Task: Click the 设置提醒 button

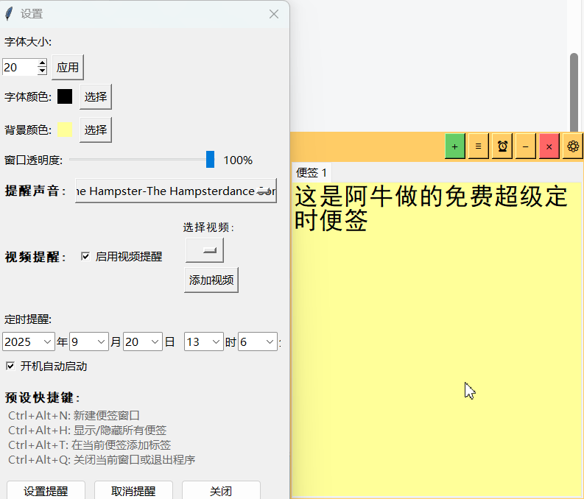Action: (46, 491)
